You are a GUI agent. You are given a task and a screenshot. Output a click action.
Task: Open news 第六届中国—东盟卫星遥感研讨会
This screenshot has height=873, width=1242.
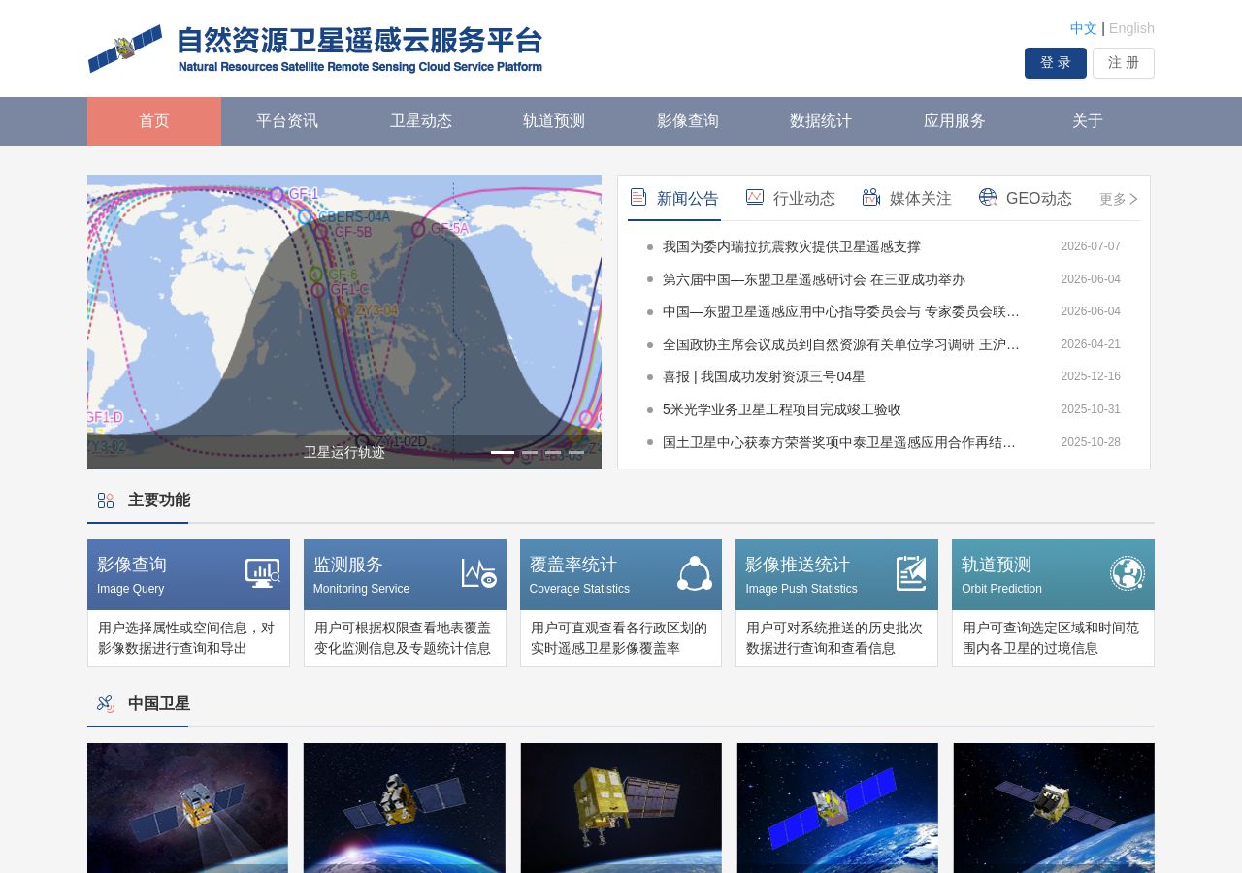pyautogui.click(x=814, y=279)
